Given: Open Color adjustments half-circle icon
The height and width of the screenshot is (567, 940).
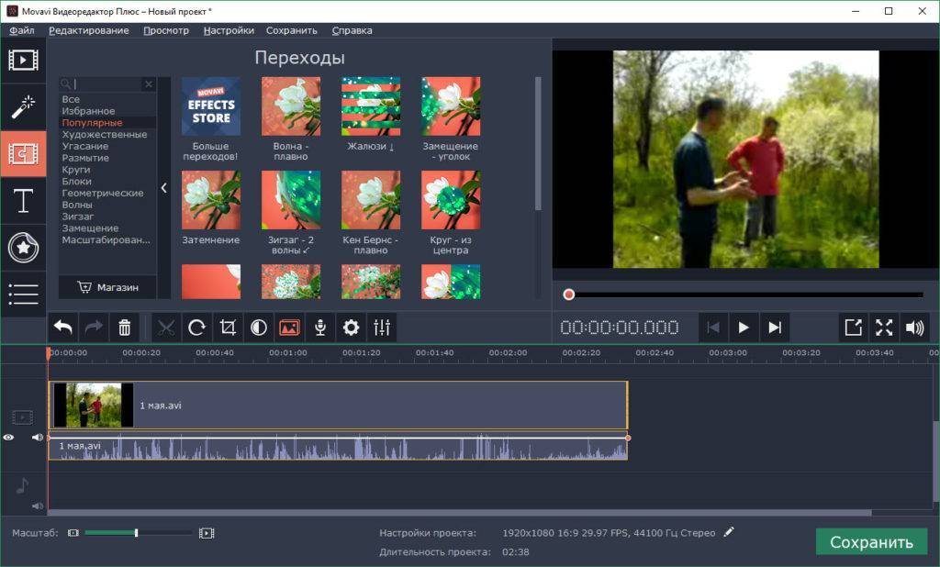Looking at the screenshot, I should [259, 328].
